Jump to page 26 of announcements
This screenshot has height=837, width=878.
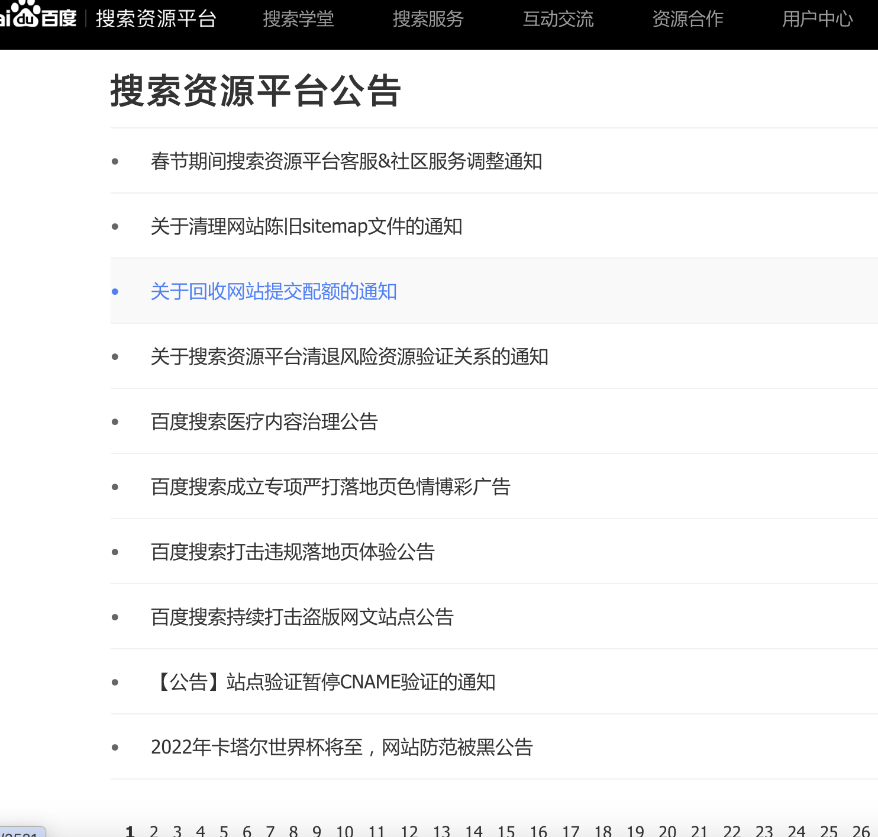tap(861, 830)
